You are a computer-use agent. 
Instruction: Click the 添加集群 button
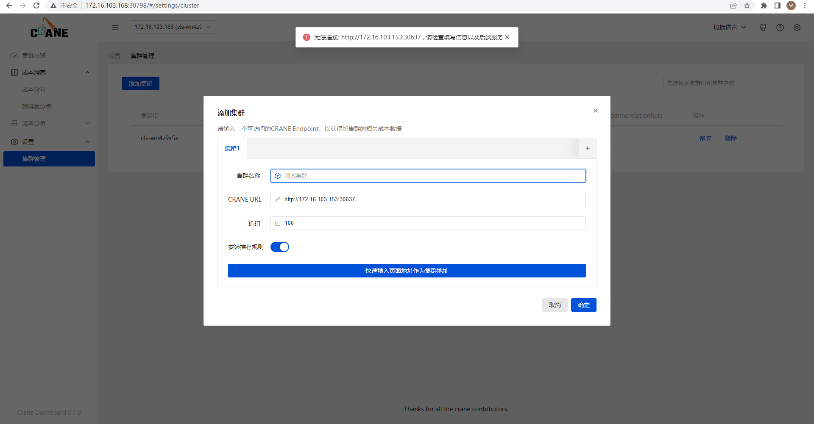[141, 83]
